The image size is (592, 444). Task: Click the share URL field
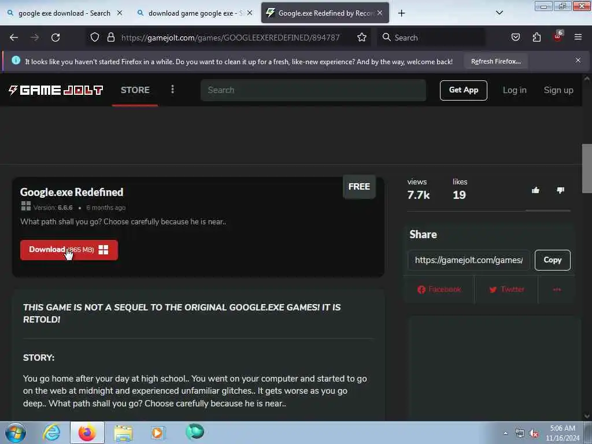point(468,260)
